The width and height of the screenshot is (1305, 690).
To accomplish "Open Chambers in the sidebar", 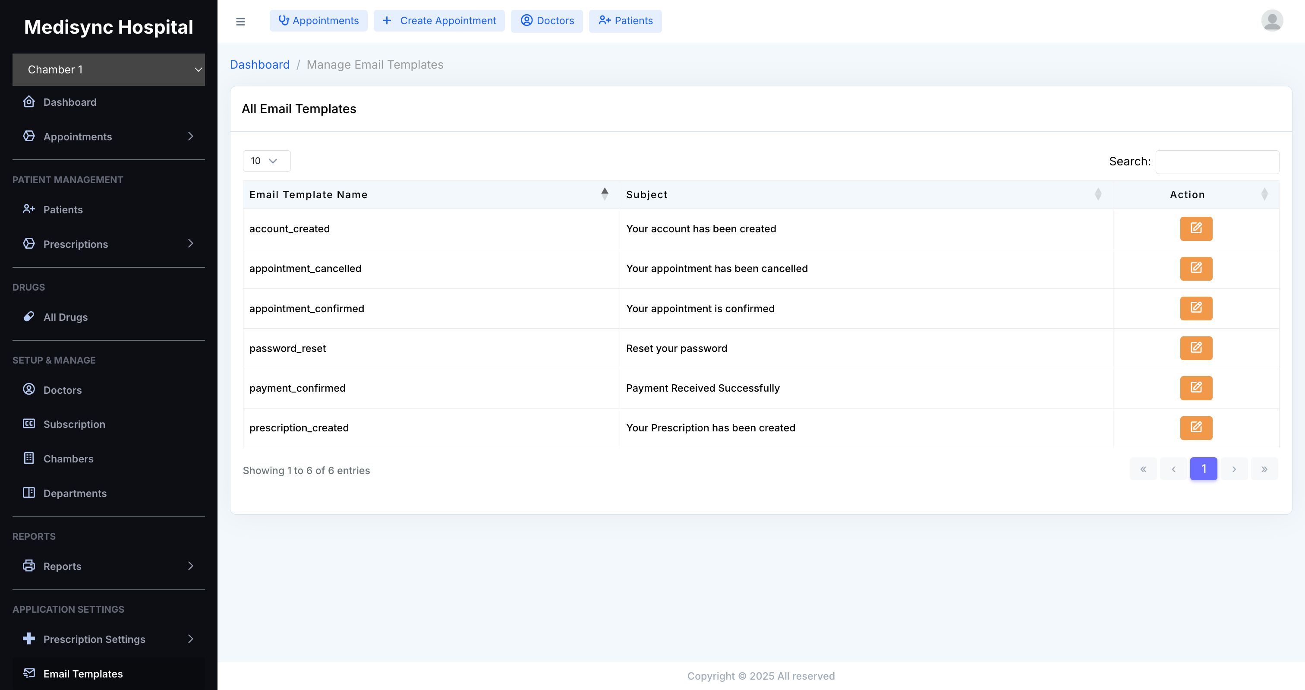I will pyautogui.click(x=68, y=459).
